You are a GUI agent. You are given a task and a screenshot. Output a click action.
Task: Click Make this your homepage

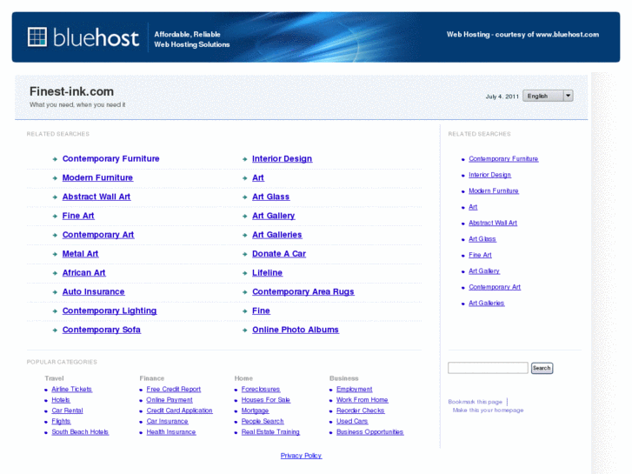click(488, 410)
